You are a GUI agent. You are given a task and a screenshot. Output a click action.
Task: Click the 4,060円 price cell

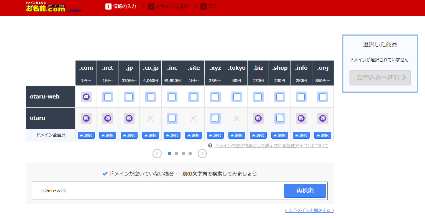point(151,81)
